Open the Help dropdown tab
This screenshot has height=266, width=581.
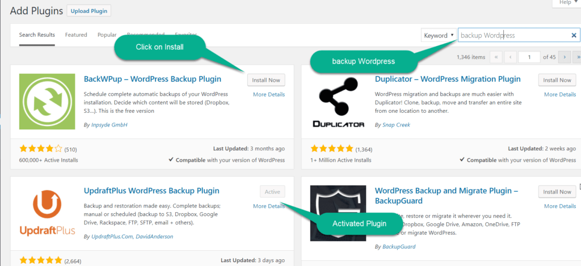click(x=567, y=3)
